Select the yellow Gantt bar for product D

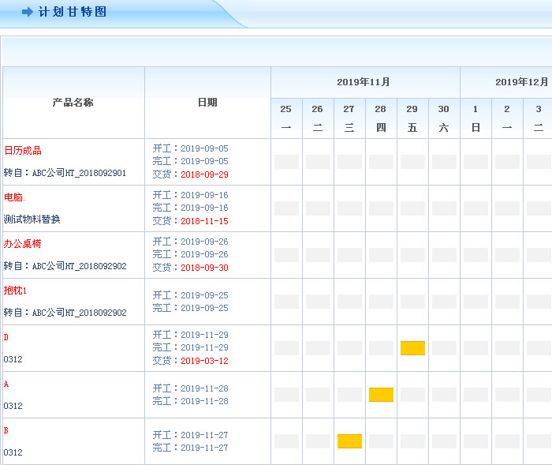point(412,348)
